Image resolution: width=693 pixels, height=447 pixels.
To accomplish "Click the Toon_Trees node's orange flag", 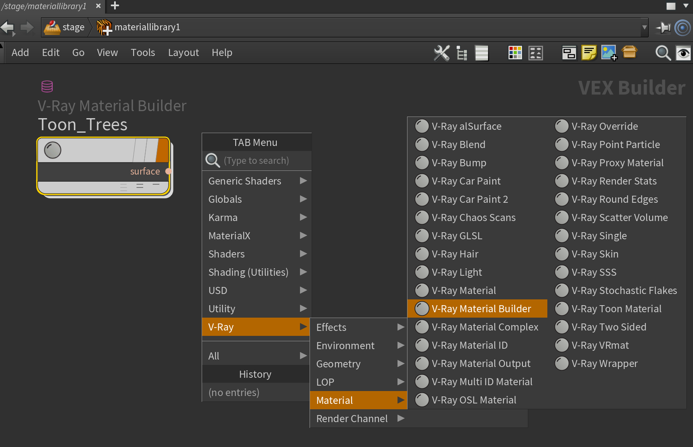I will click(x=162, y=150).
